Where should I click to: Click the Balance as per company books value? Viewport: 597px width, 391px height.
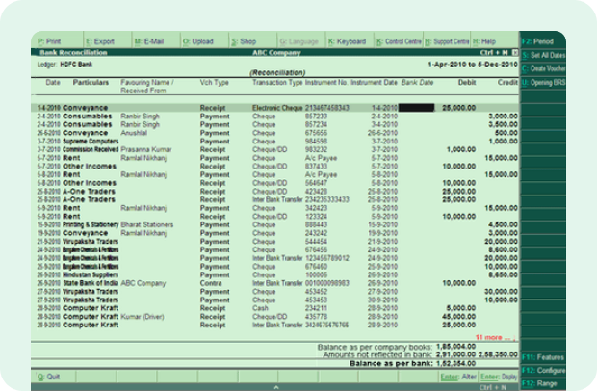coord(455,347)
